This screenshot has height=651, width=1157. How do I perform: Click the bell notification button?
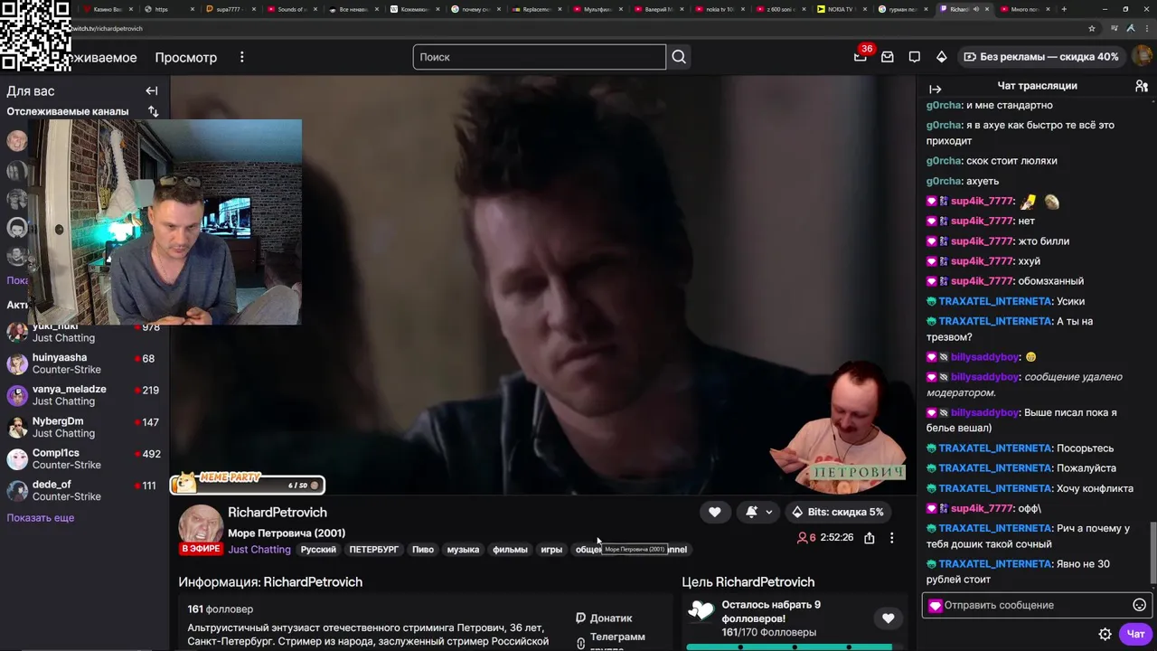(x=751, y=512)
